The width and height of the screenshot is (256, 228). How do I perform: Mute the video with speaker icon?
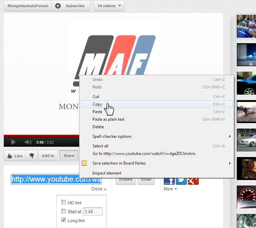click(28, 142)
